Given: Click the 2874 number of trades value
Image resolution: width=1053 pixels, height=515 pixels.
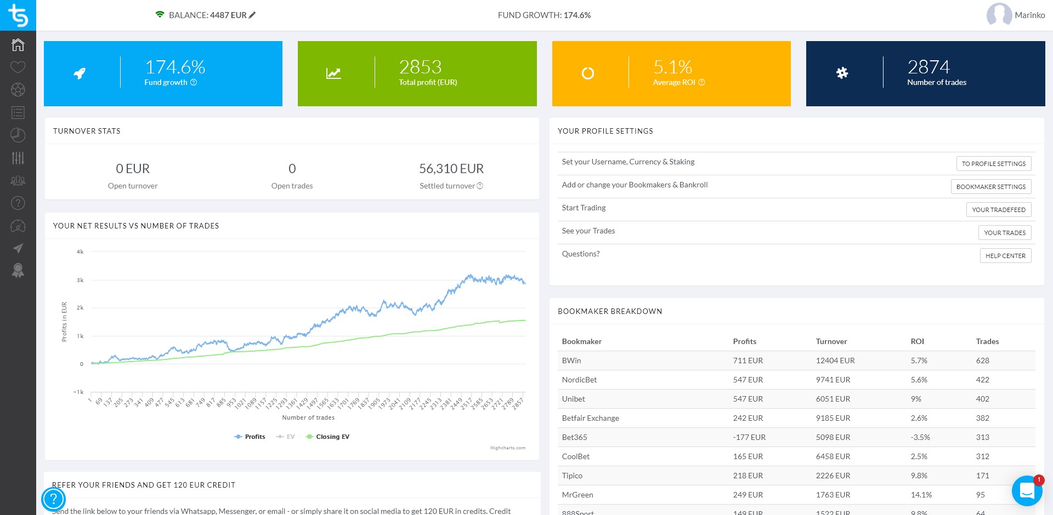Looking at the screenshot, I should point(929,67).
